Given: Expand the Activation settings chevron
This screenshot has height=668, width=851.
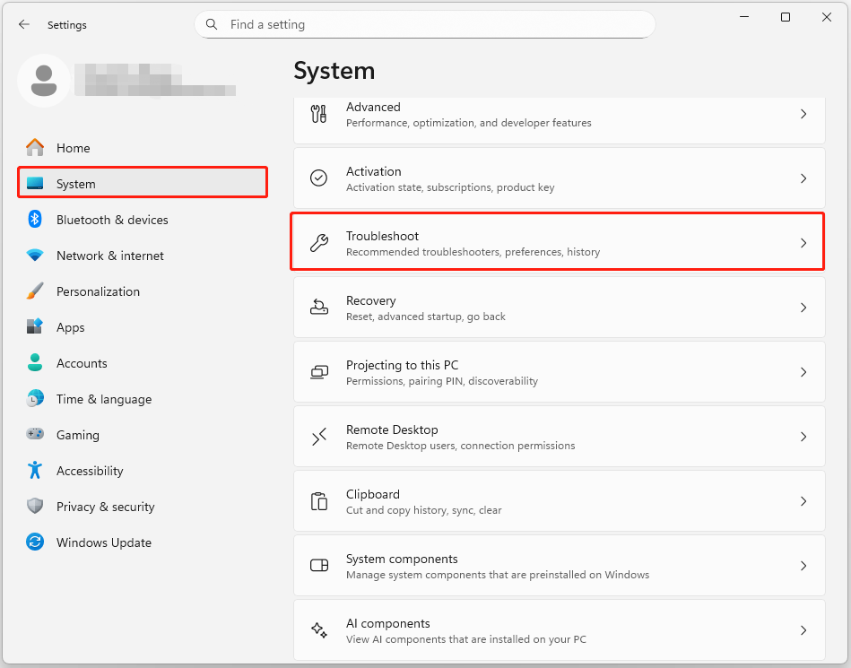Looking at the screenshot, I should 803,178.
